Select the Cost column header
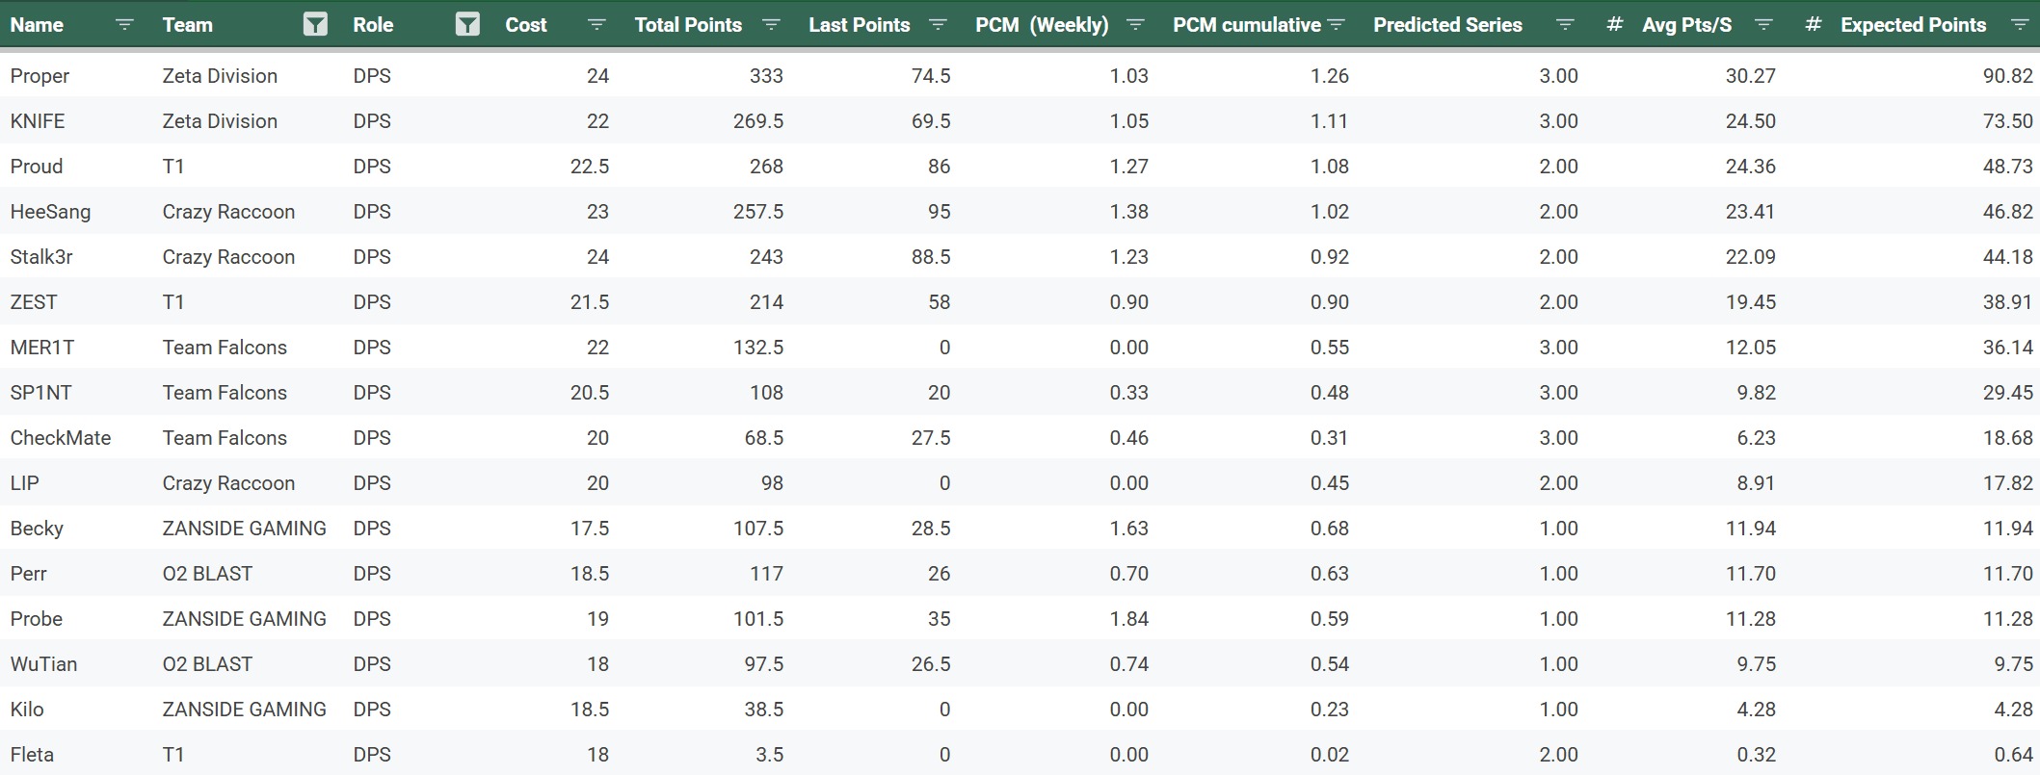 click(526, 25)
